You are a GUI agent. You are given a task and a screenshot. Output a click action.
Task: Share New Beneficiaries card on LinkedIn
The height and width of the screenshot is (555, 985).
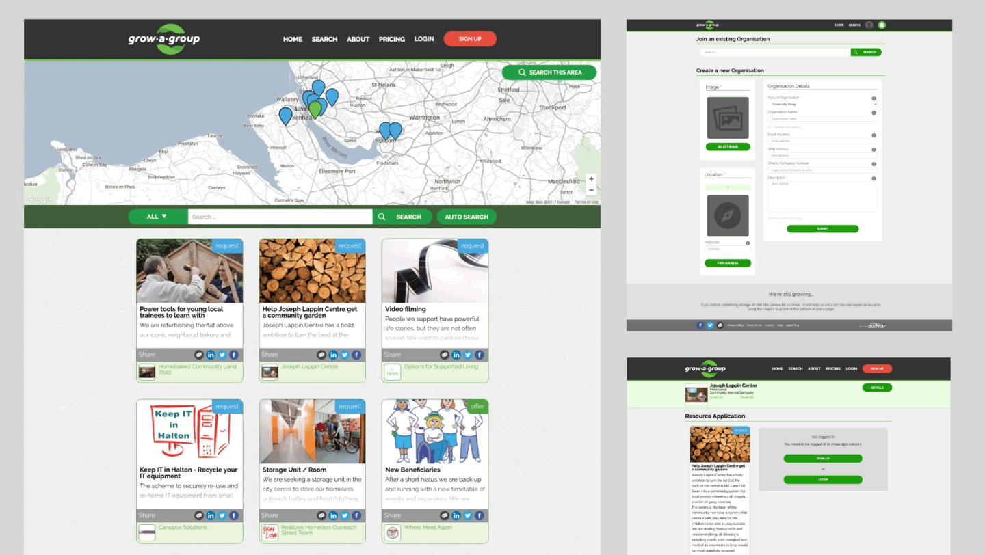(x=456, y=515)
